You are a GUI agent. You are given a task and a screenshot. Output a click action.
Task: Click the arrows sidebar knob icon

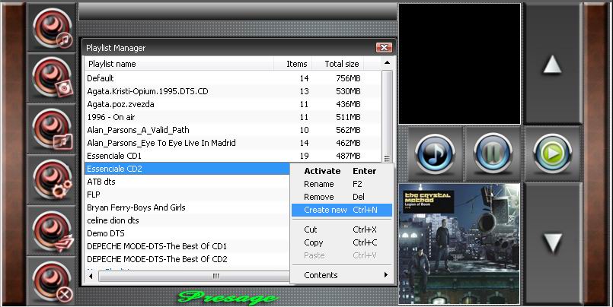[53, 230]
